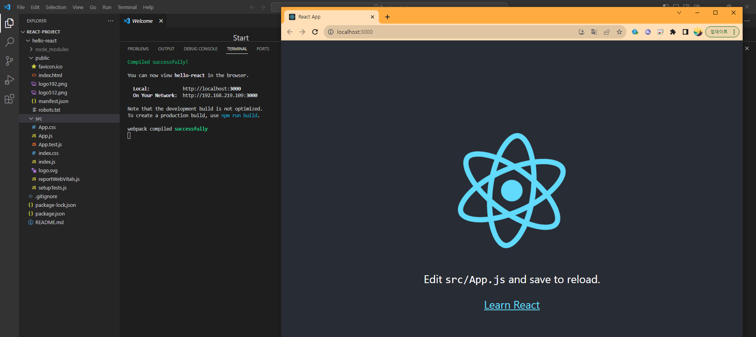Click browser forward arrow button
The height and width of the screenshot is (337, 756).
[x=302, y=32]
